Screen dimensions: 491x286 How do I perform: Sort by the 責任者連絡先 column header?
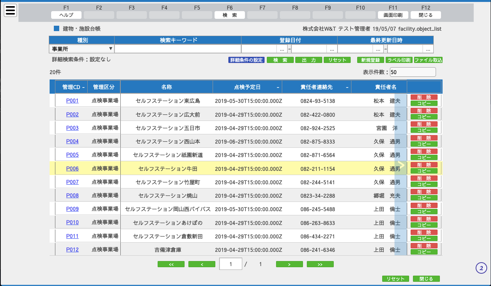pos(316,87)
